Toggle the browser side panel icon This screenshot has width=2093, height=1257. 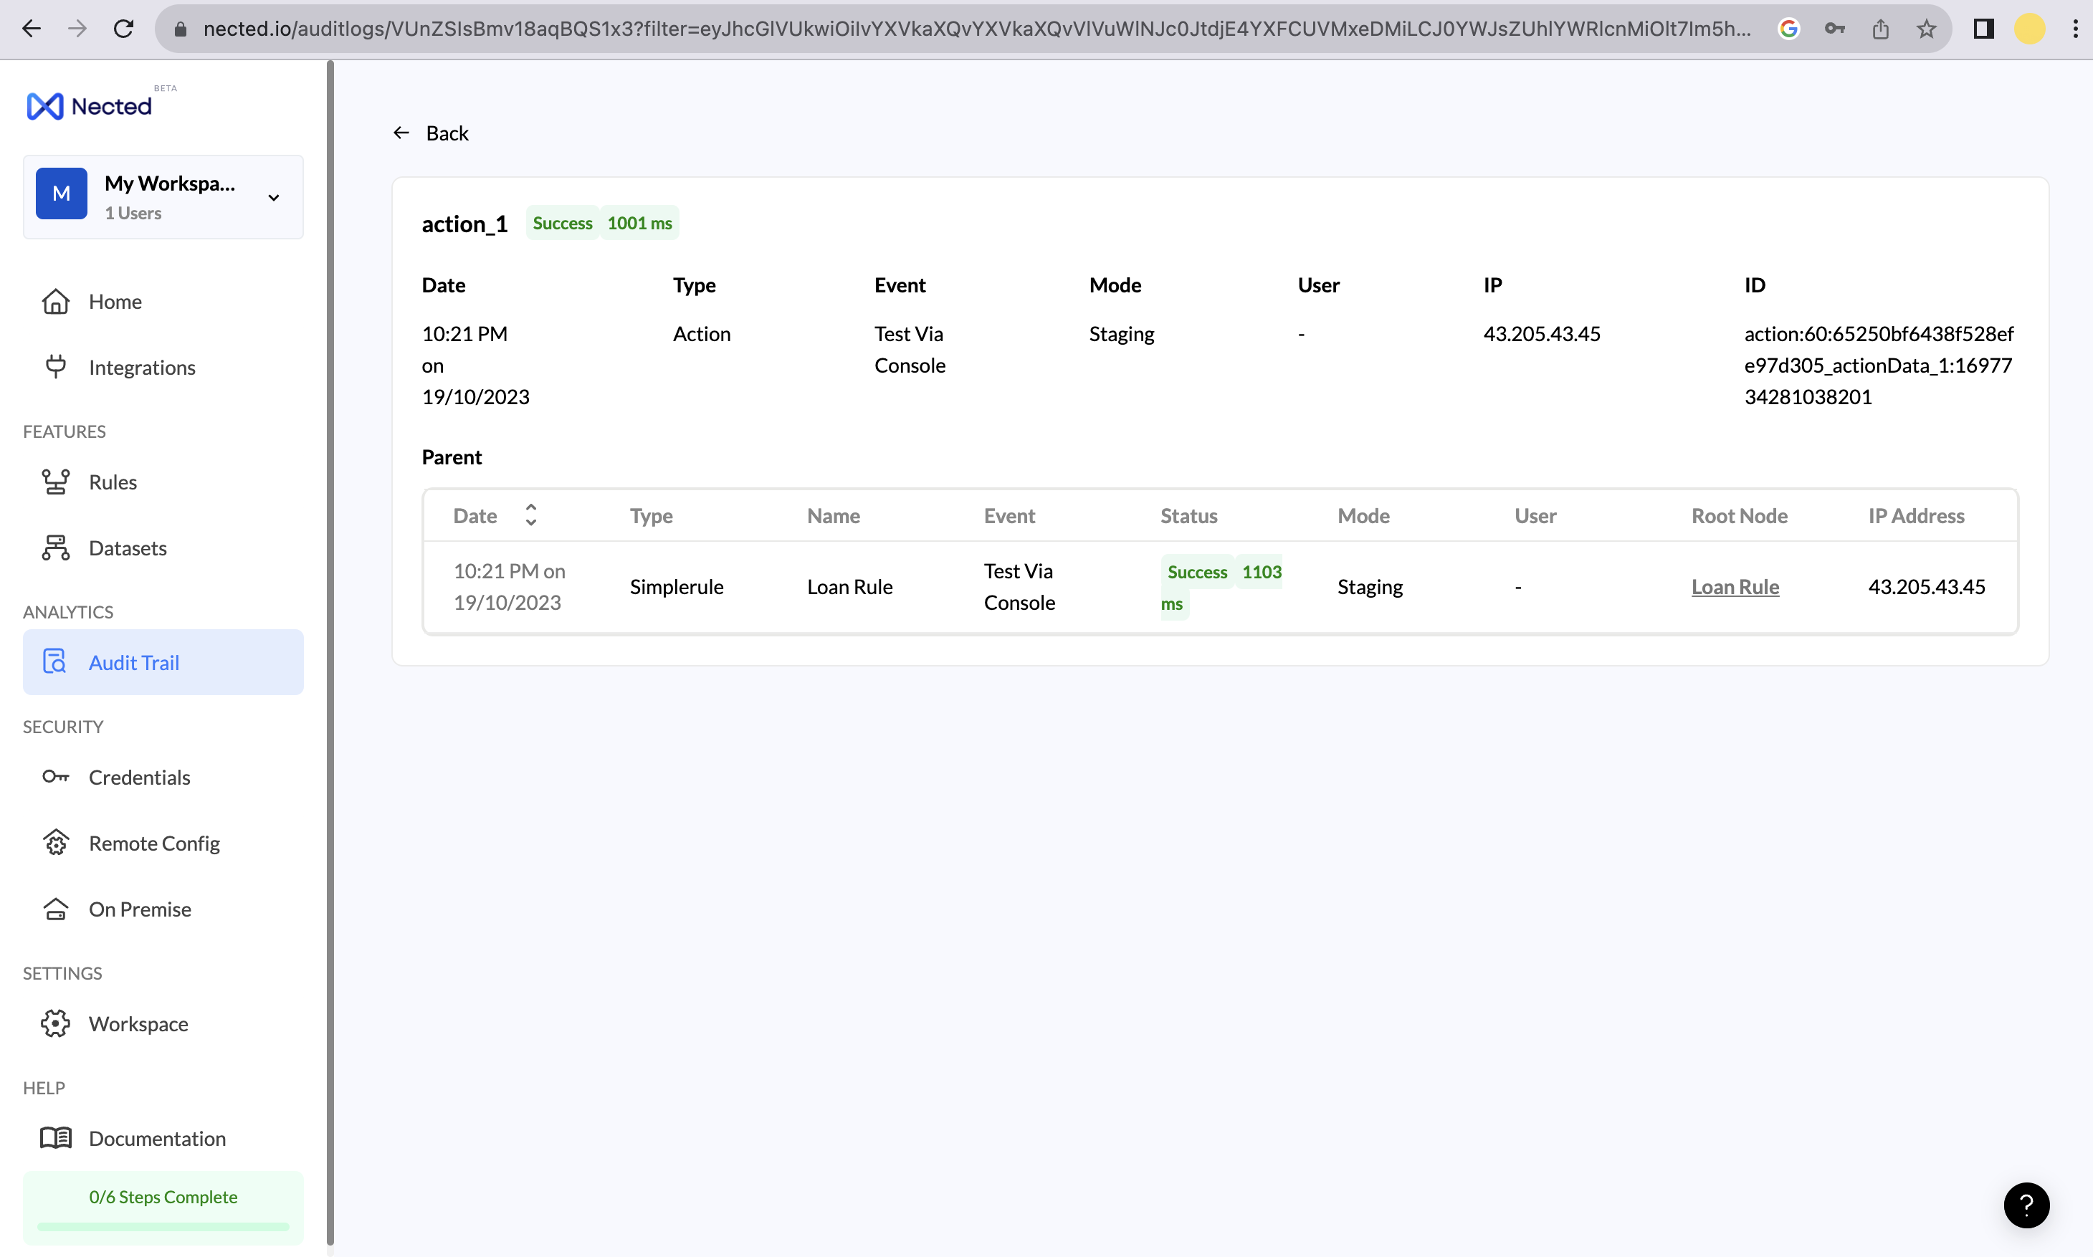point(1984,29)
